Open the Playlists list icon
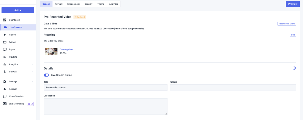 click(x=5, y=57)
